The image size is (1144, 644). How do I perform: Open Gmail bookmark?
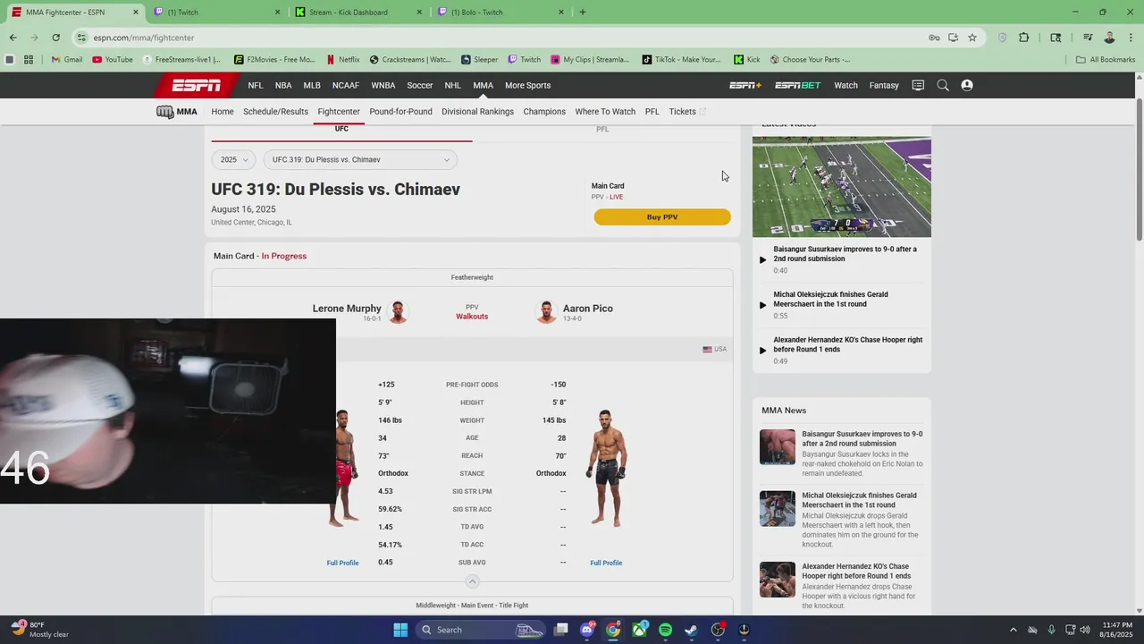click(66, 60)
